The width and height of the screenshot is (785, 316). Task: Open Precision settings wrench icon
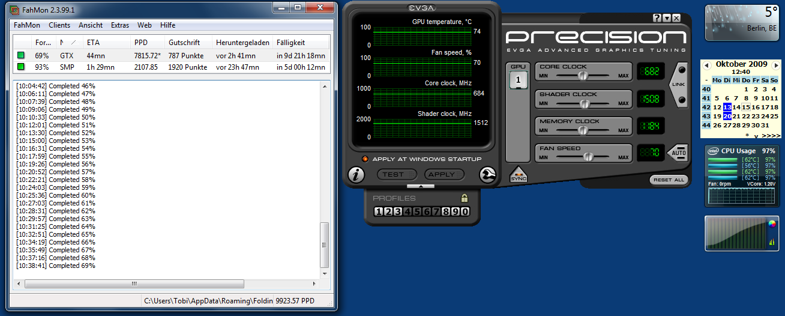(x=488, y=175)
